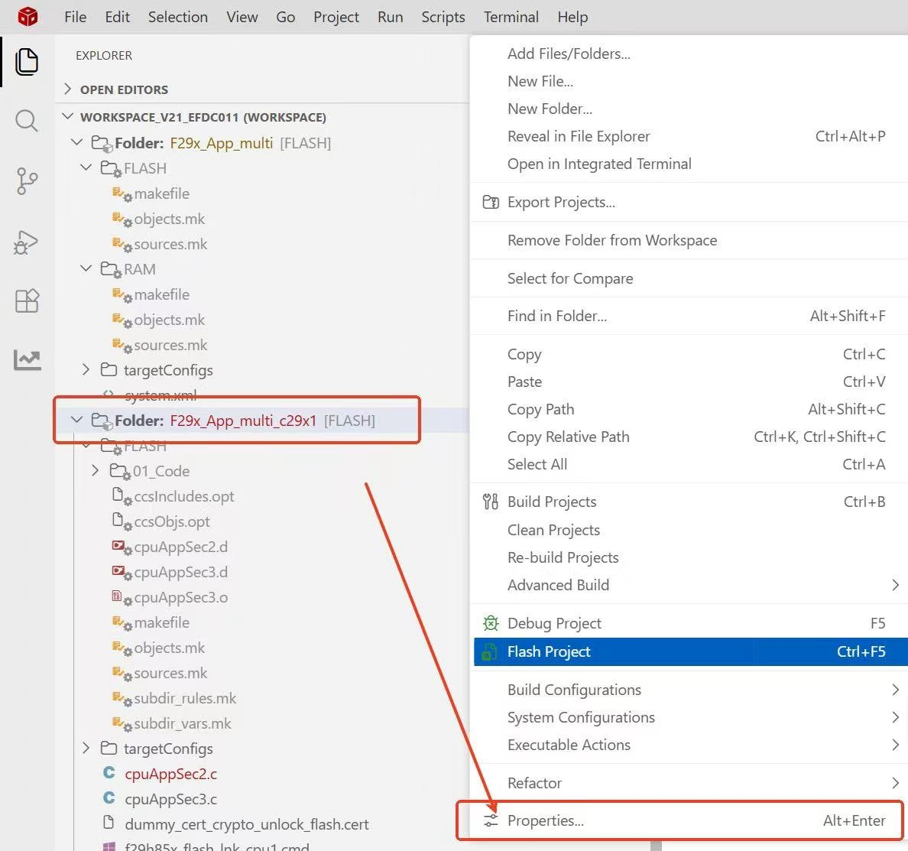Open the Run and Debug view icon
908x851 pixels.
pyautogui.click(x=26, y=242)
